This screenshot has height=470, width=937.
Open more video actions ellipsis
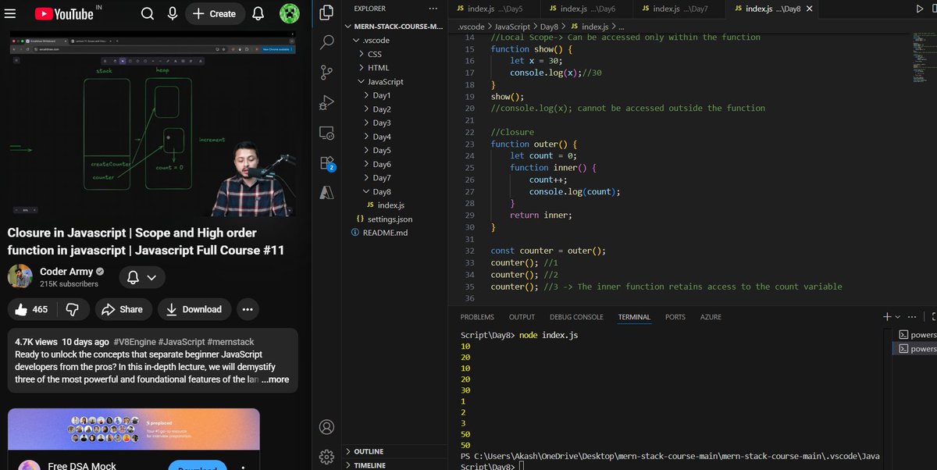248,309
